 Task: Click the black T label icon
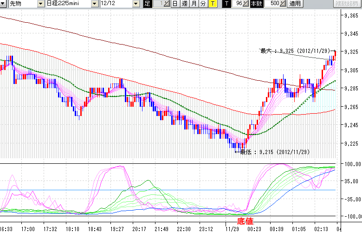tap(226, 4)
